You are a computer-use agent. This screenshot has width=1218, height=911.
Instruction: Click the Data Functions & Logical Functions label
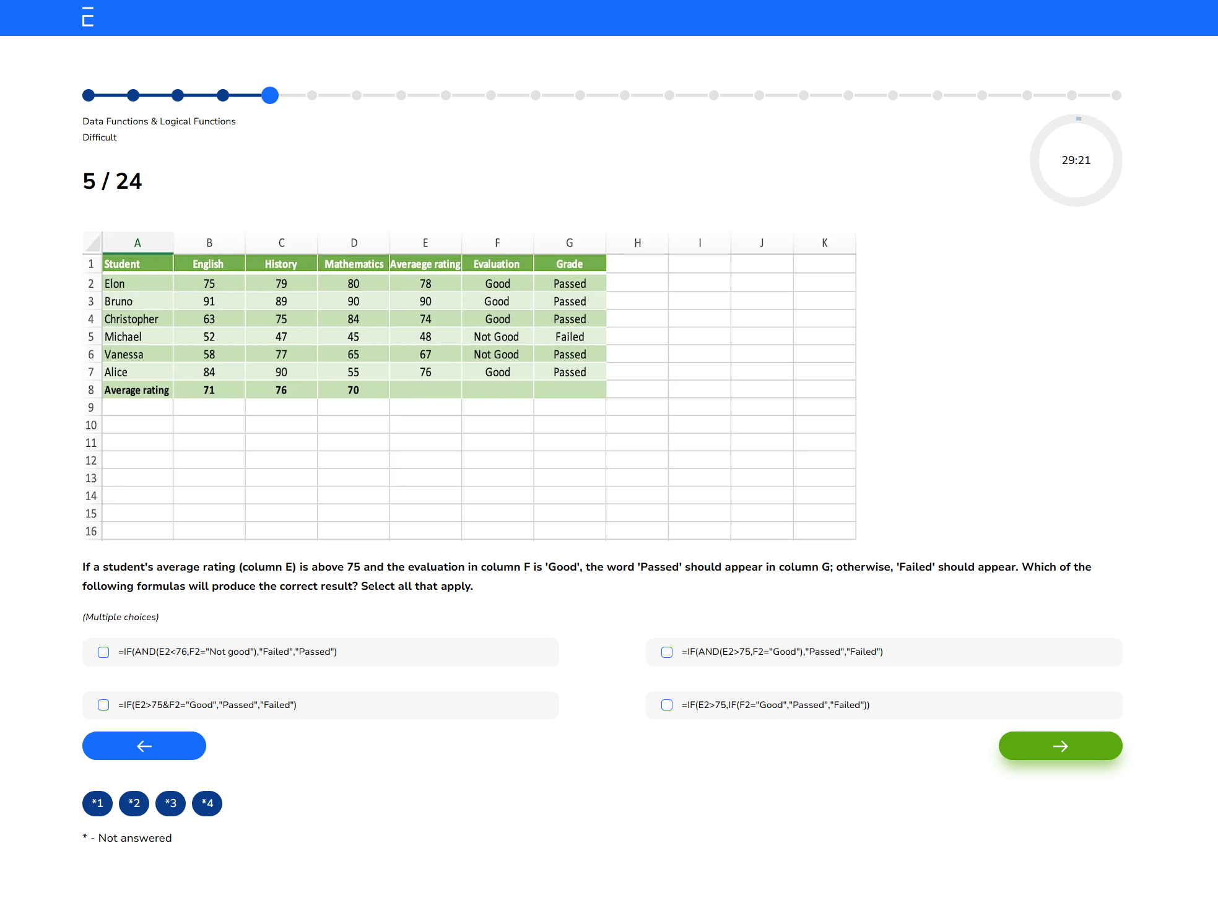pos(159,121)
